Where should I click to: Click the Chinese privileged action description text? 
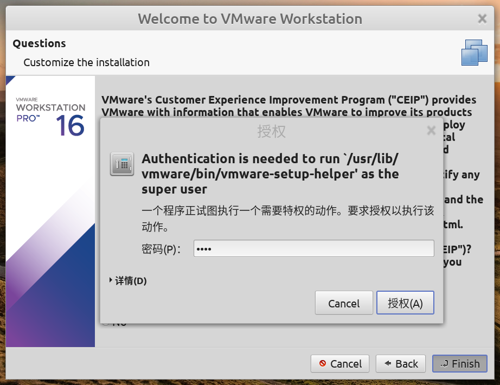[287, 219]
